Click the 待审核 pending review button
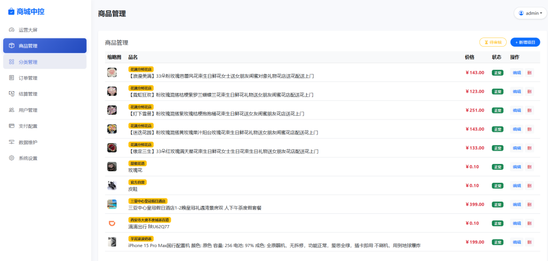 pyautogui.click(x=492, y=42)
